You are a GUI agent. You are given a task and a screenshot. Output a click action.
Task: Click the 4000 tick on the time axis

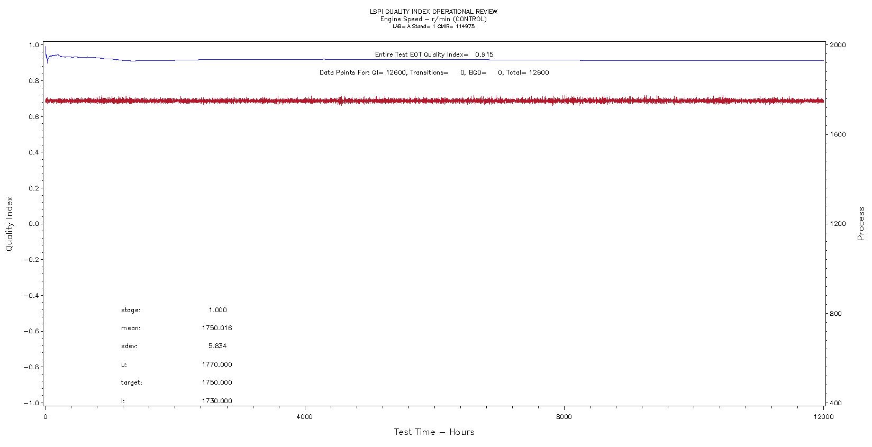pos(305,417)
